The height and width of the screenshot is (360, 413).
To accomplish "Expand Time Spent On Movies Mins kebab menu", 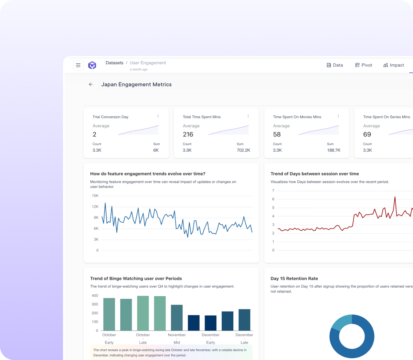I will (338, 116).
